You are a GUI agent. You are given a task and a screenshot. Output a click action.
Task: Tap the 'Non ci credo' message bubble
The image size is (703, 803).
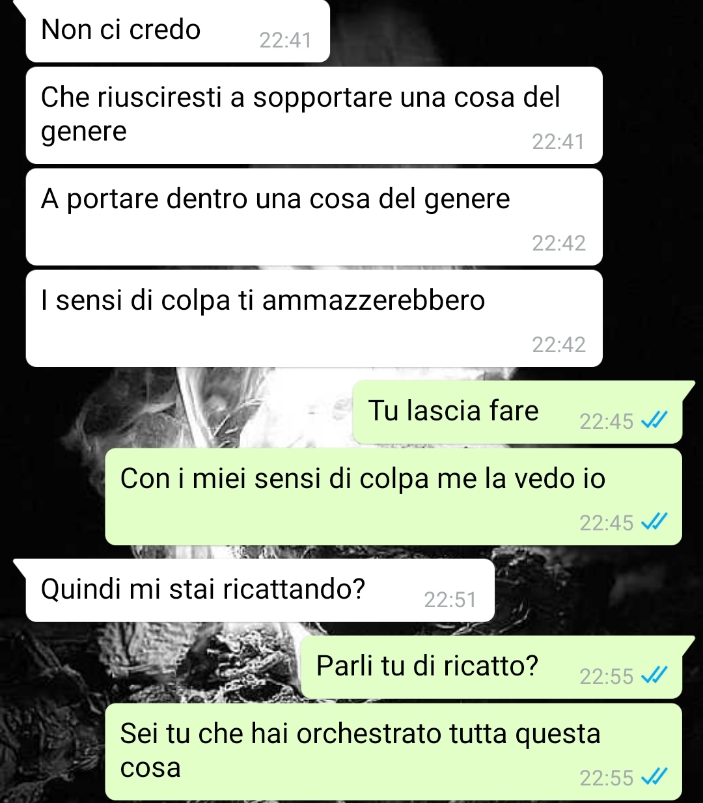pos(178,31)
